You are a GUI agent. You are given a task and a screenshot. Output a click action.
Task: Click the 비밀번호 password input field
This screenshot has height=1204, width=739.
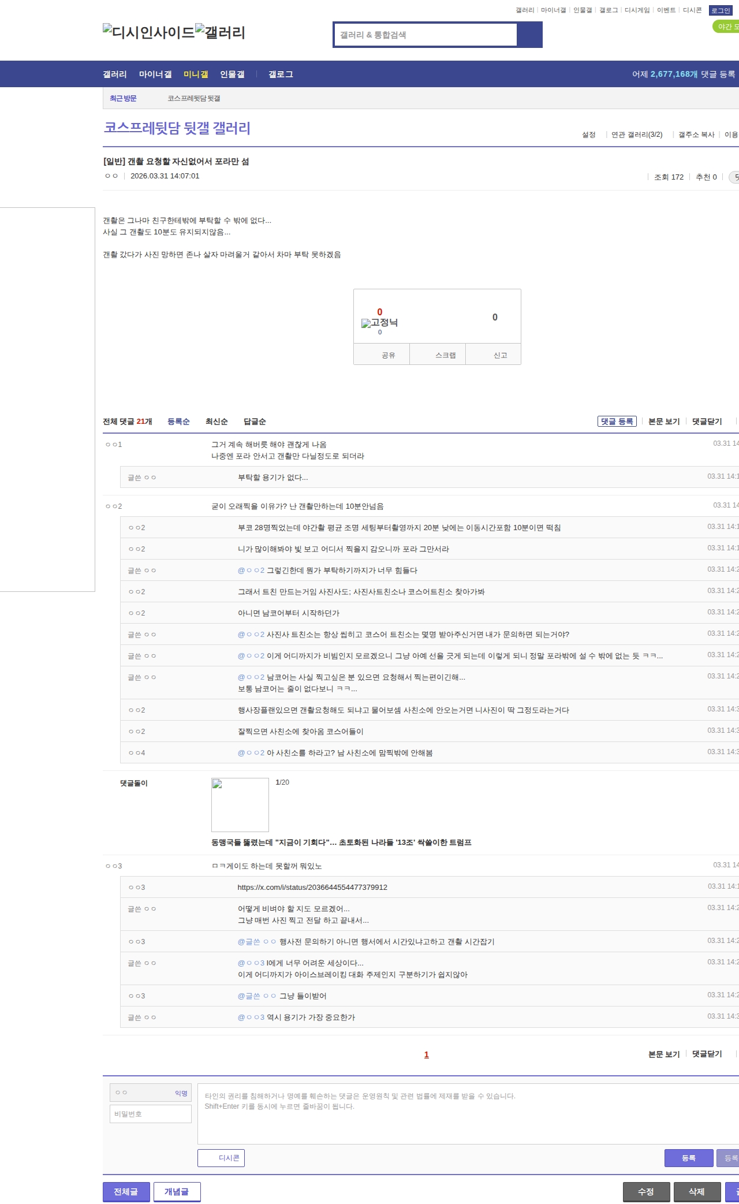tap(151, 1114)
